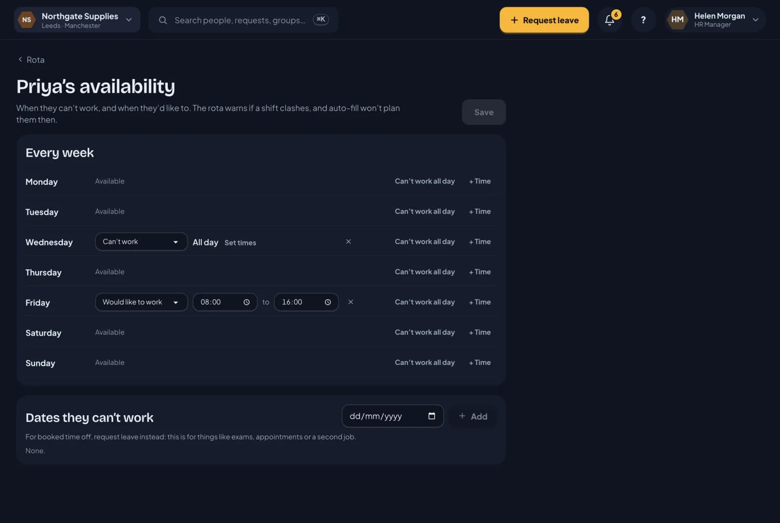Add a time slot to Thursday
Viewport: 780px width, 523px height.
pos(480,272)
